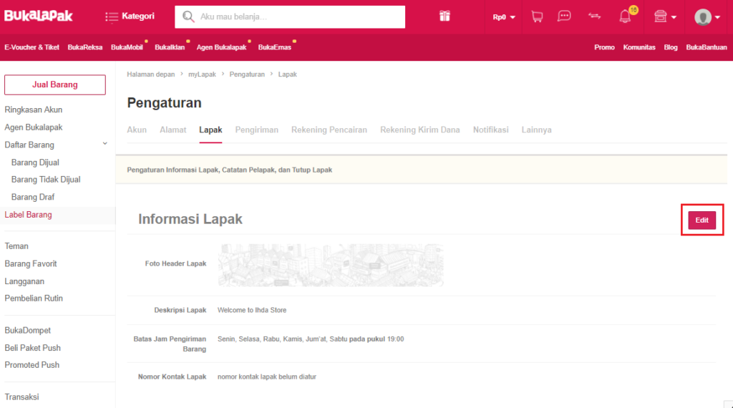Open the Rp0 balance dropdown

(x=503, y=17)
